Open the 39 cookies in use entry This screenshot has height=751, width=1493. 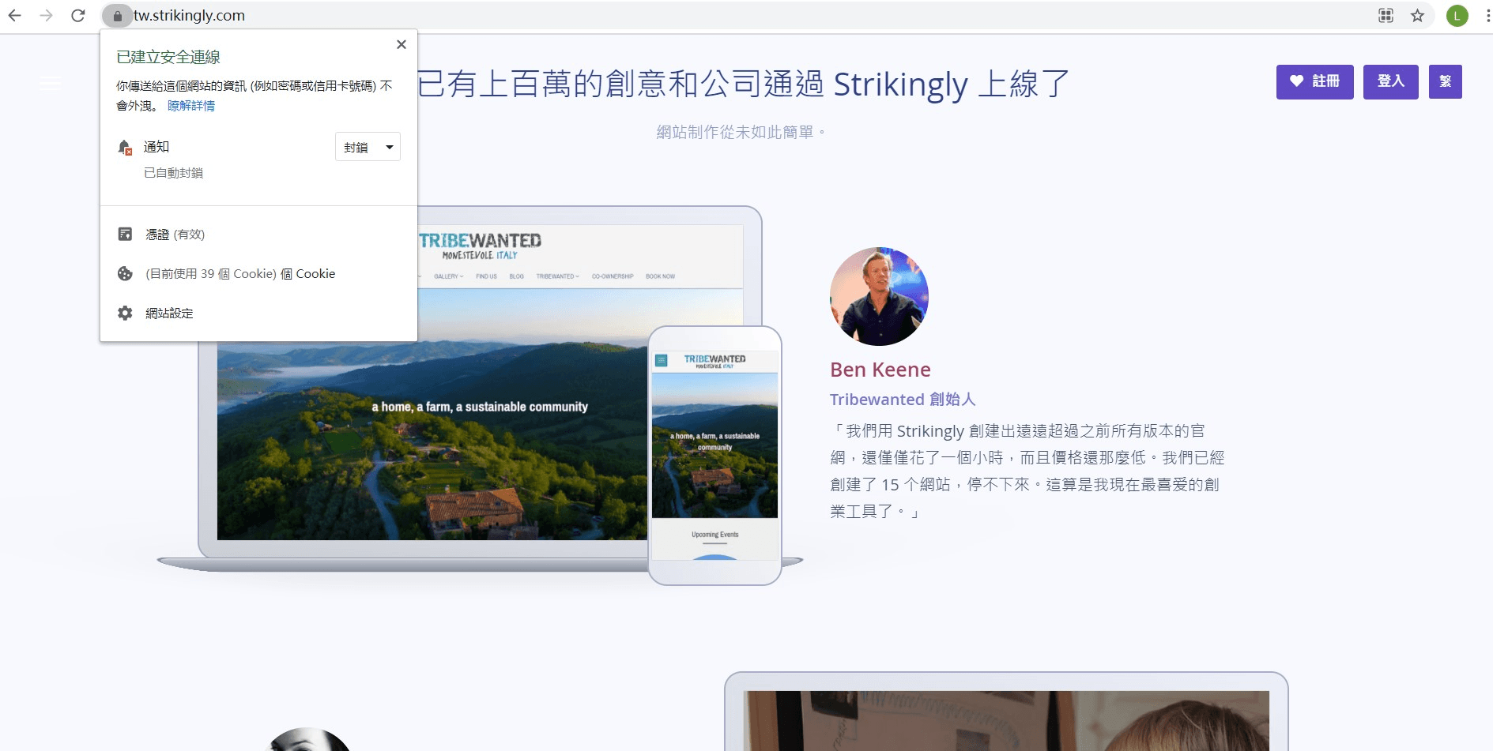[240, 274]
